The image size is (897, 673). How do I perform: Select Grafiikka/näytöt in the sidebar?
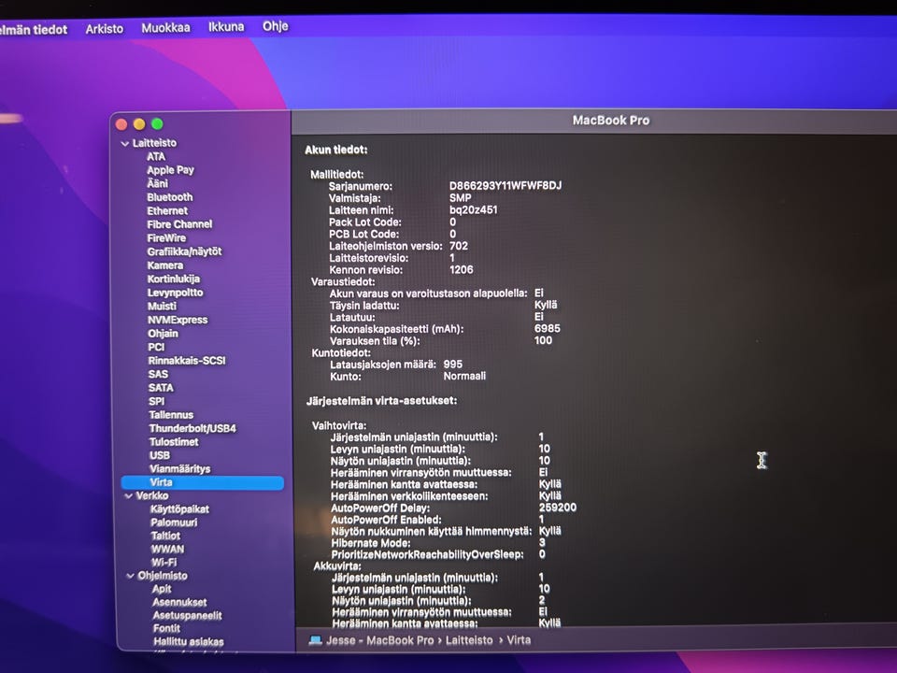184,251
